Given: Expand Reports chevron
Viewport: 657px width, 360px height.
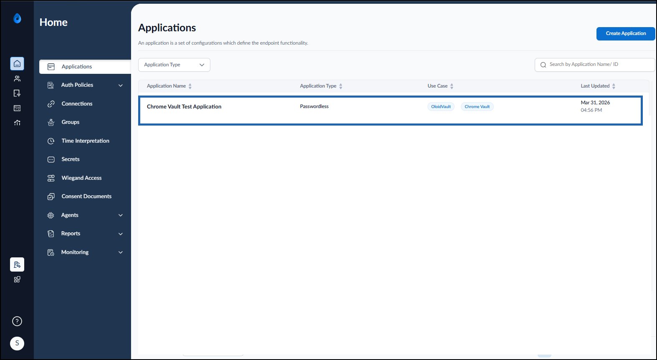Looking at the screenshot, I should point(121,234).
